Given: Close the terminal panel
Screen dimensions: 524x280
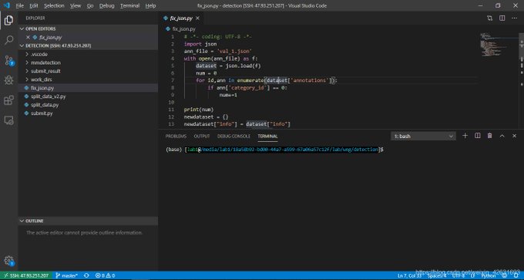Looking at the screenshot, I should point(514,136).
